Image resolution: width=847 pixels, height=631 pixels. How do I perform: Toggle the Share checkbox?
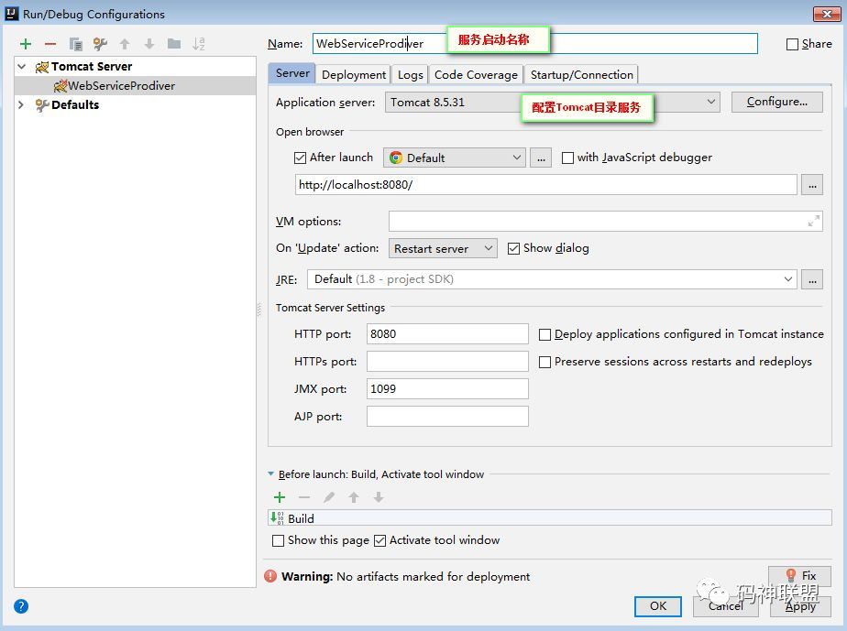(792, 44)
